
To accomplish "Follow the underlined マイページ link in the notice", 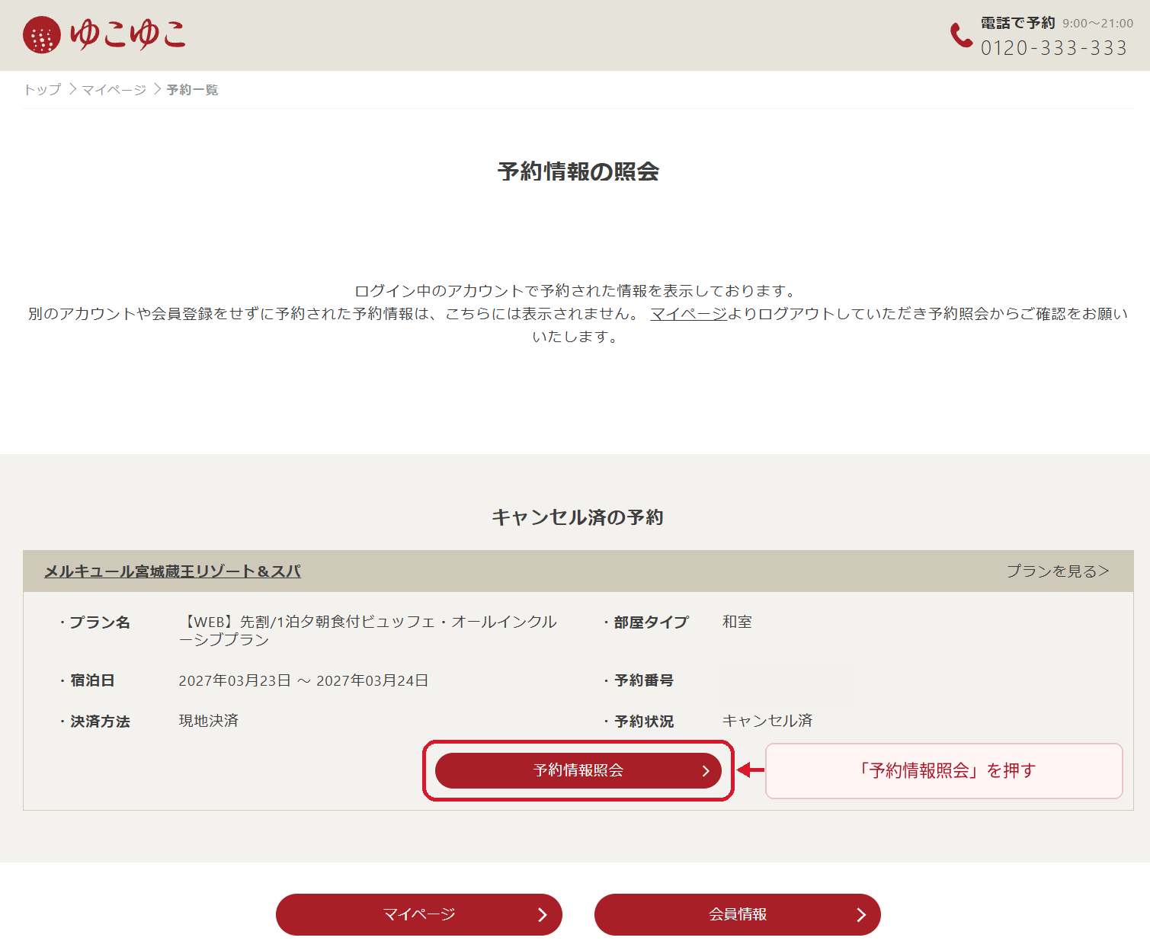I will [x=689, y=313].
